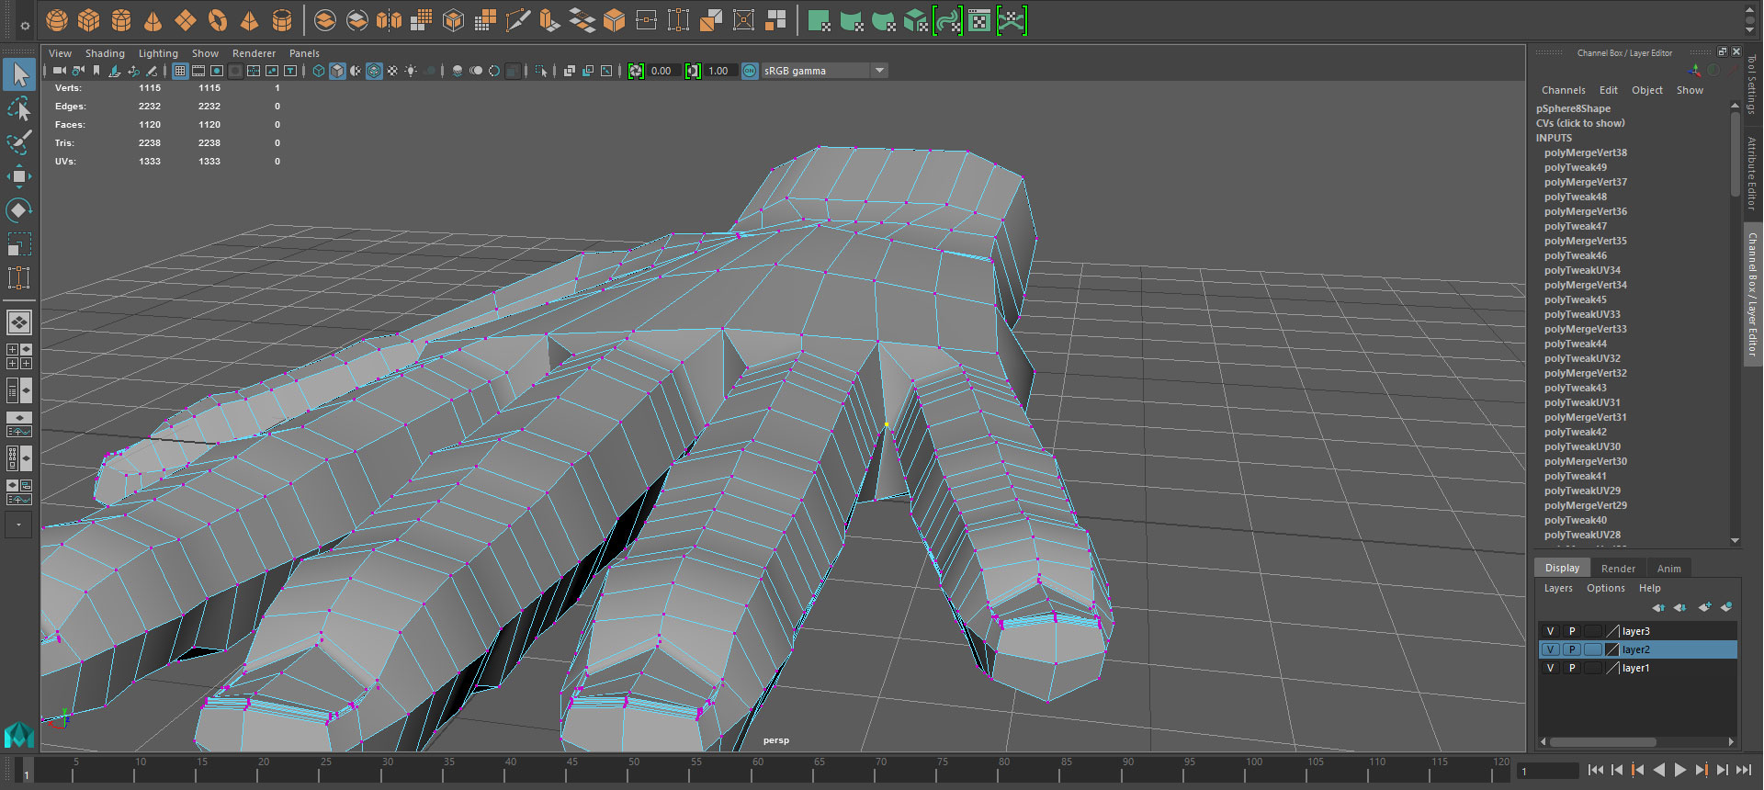
Task: Open the Shading panel menu
Action: (x=105, y=53)
